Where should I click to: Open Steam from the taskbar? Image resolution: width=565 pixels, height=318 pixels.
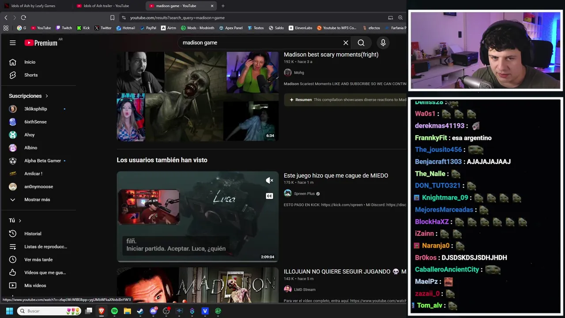[x=140, y=311]
